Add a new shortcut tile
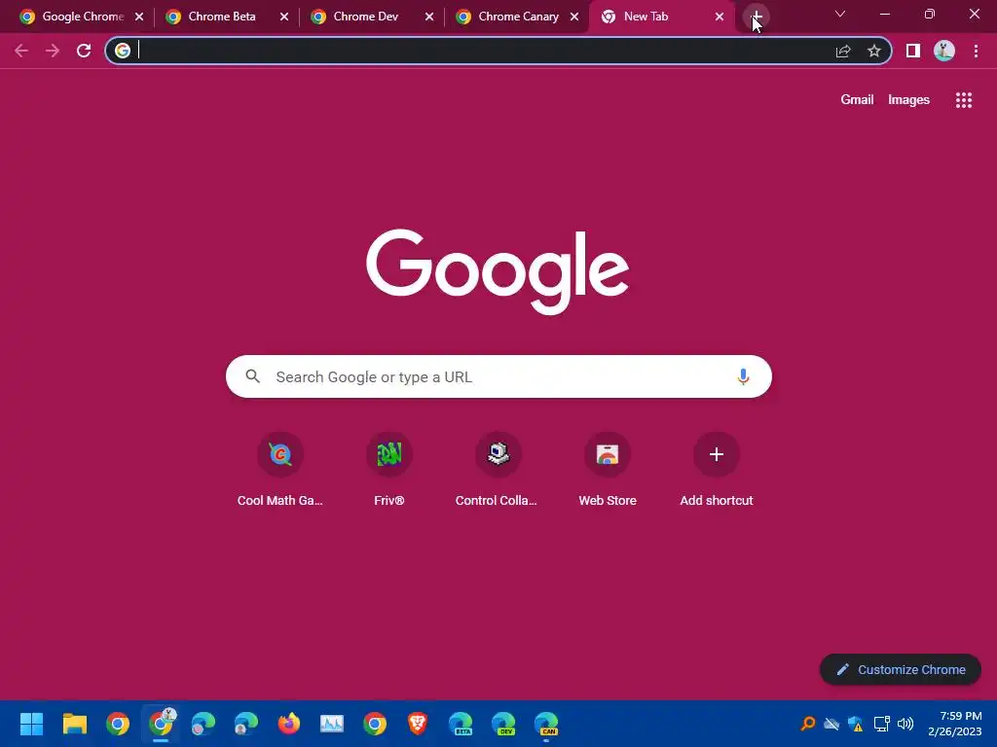The width and height of the screenshot is (997, 747). (716, 470)
